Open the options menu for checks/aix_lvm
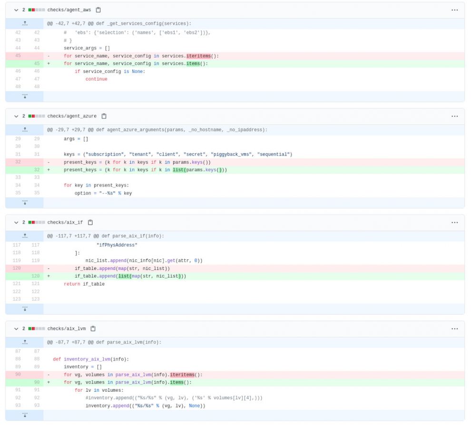471x425 pixels. click(x=454, y=328)
